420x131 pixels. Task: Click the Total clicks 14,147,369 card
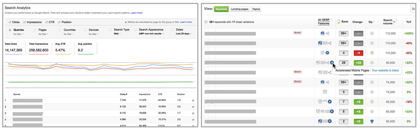click(x=13, y=48)
